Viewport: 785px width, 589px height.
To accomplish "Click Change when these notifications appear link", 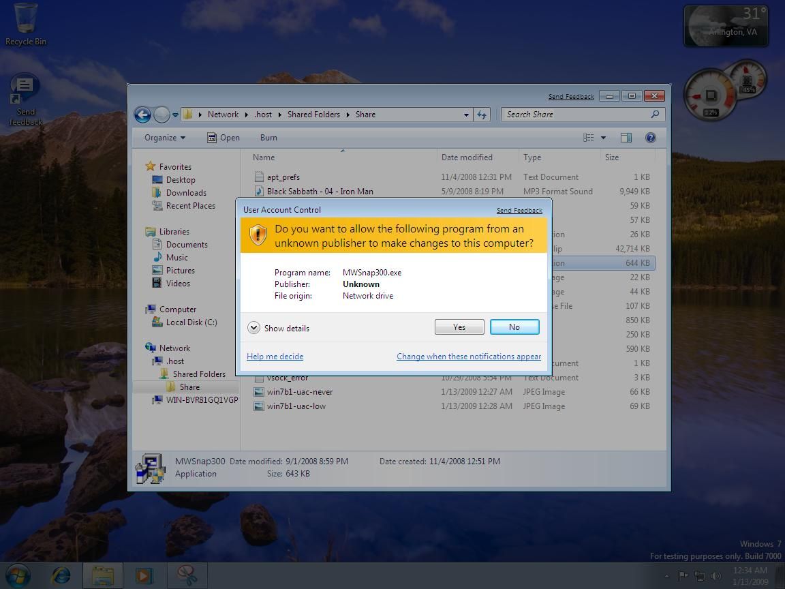I will [469, 357].
